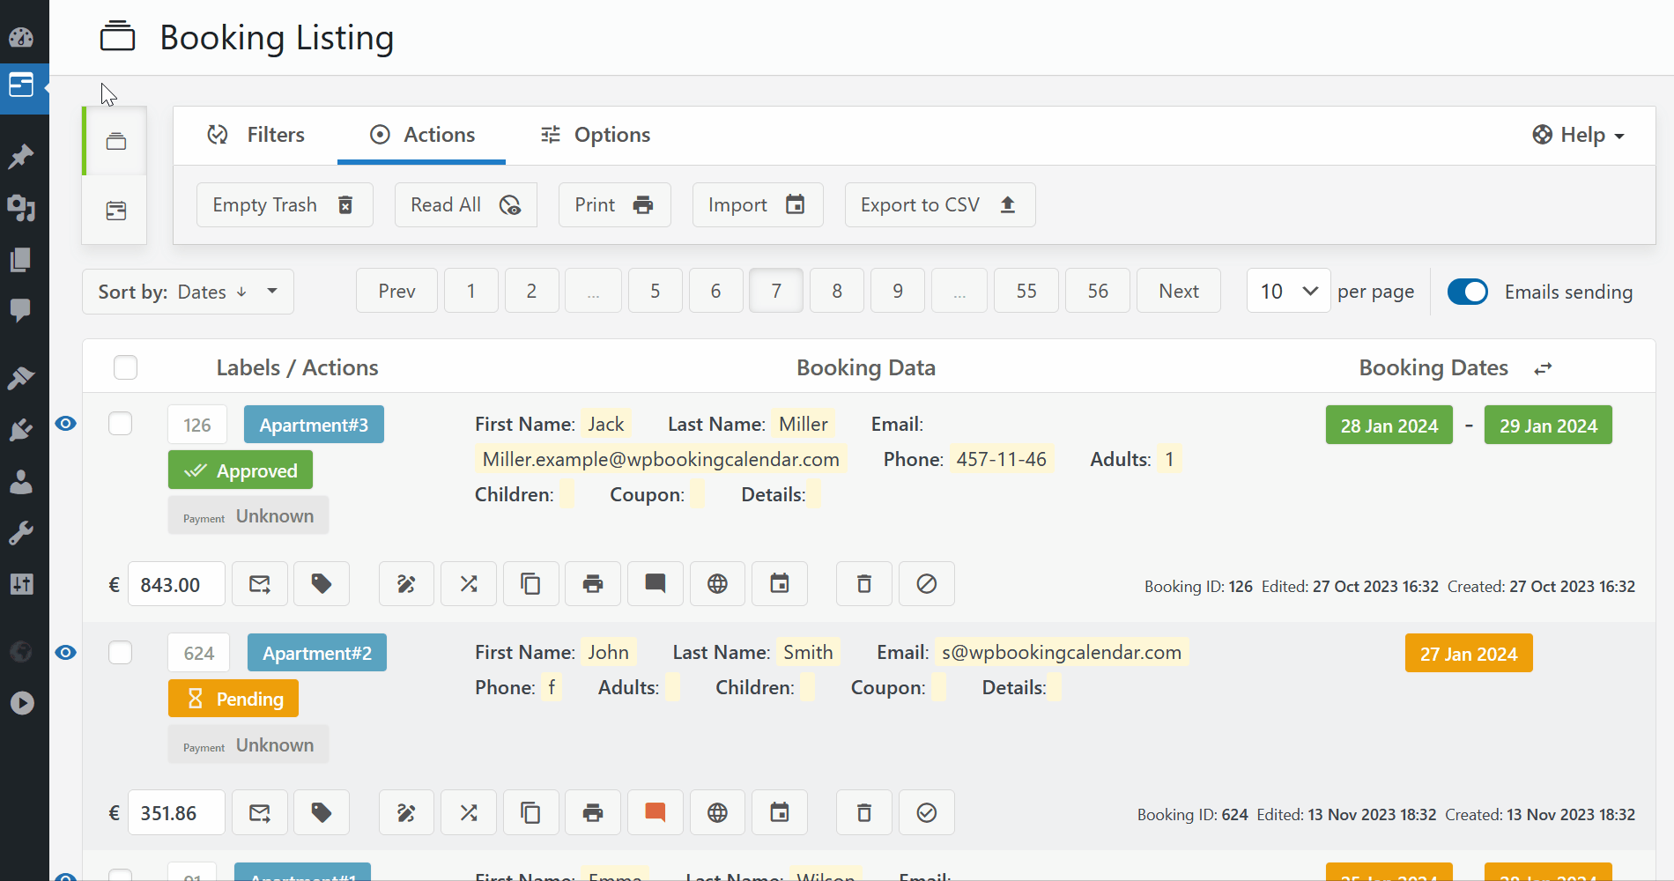
Task: Open the Sort by Dates dropdown
Action: click(188, 292)
